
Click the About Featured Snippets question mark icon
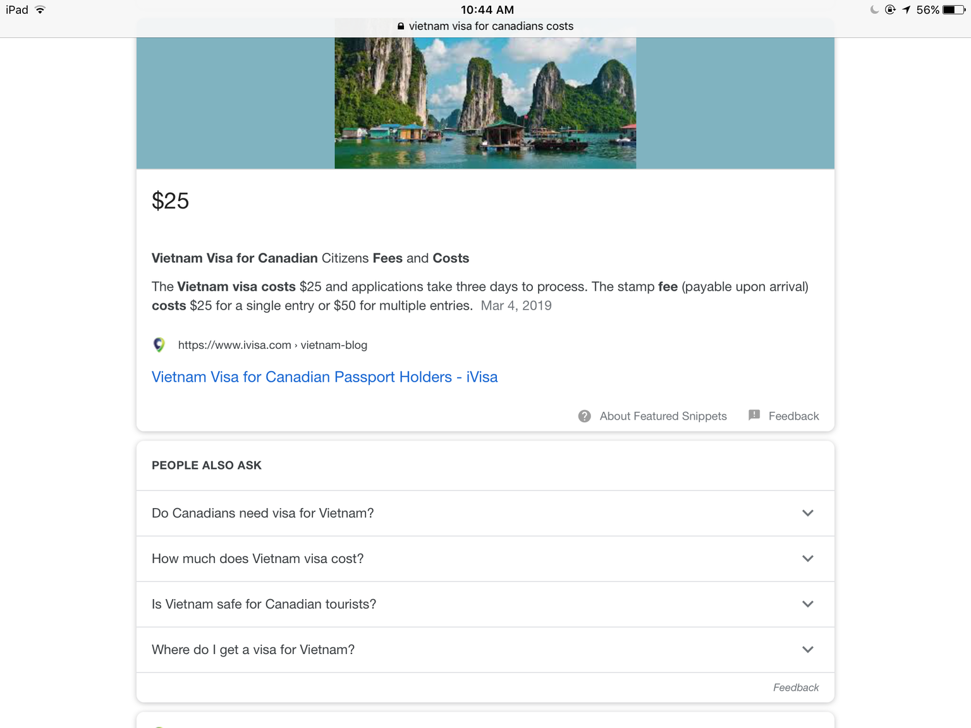pos(585,416)
